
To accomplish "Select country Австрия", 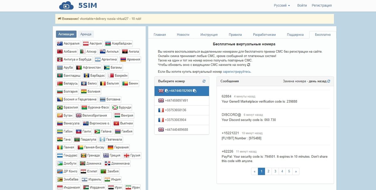I will 92,44.
